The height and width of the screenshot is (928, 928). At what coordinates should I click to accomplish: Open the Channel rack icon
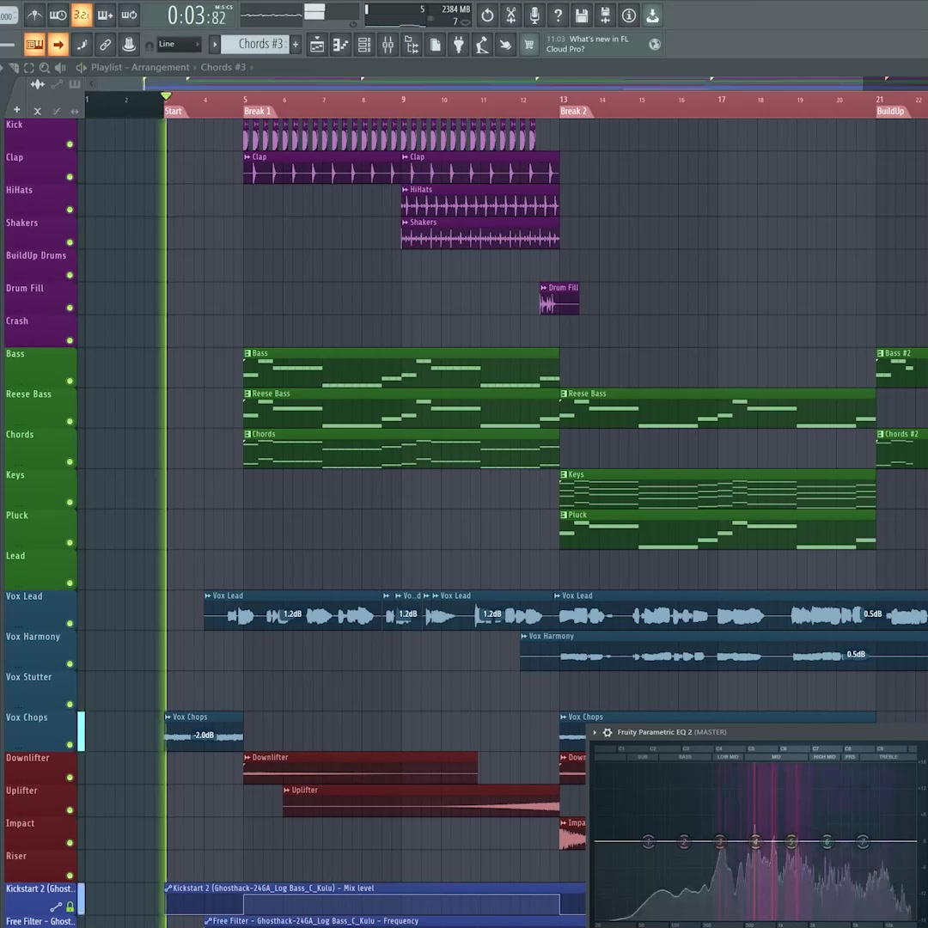[364, 45]
